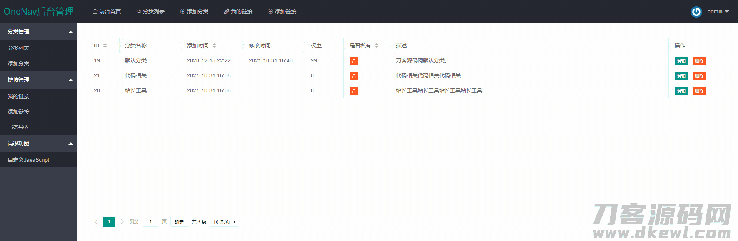738x241 pixels.
Task: Open 添加链接 in the top navigation bar
Action: (282, 12)
